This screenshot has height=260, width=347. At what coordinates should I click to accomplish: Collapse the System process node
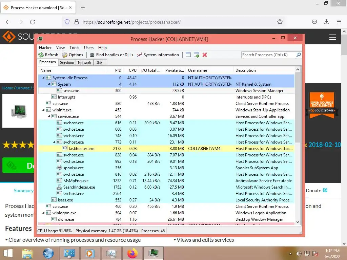[49, 84]
